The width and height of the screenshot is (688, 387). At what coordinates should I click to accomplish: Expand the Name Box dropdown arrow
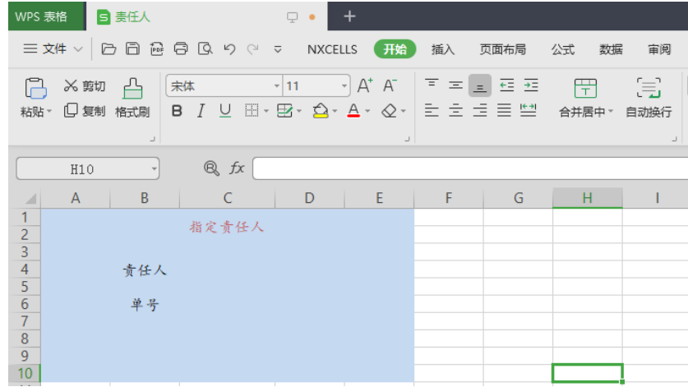(154, 169)
